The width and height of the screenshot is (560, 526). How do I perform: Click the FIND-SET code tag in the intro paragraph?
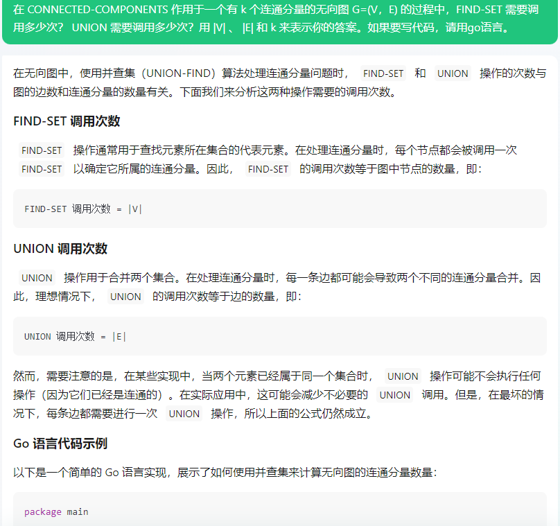[x=383, y=73]
